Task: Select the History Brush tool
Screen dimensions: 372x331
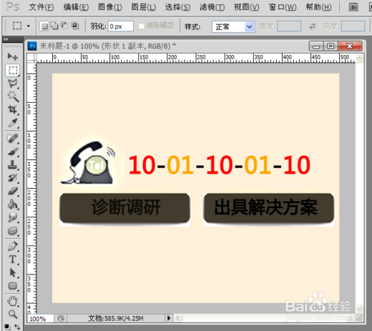Action: 13,178
